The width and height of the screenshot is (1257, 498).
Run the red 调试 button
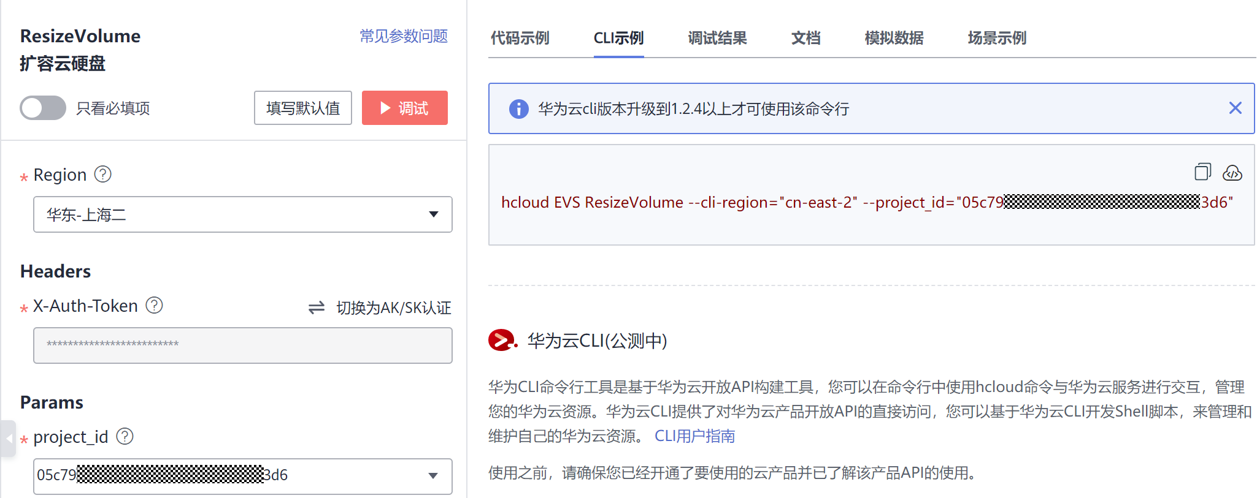point(405,108)
